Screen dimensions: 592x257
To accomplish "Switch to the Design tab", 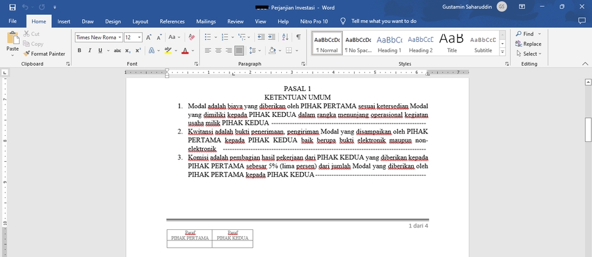I will (113, 22).
